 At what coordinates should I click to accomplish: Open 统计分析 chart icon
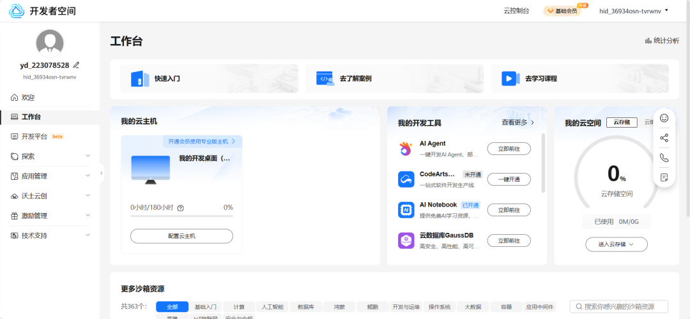648,41
